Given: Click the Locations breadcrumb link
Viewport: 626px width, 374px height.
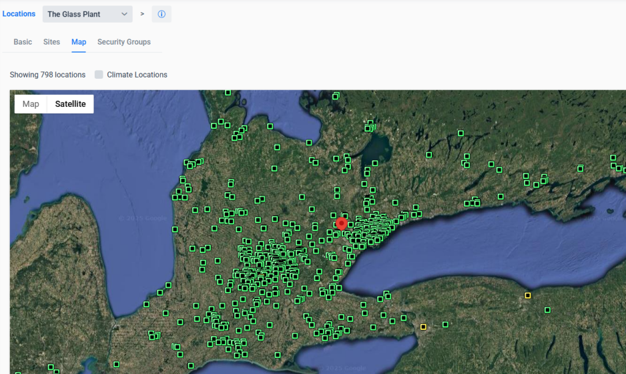Looking at the screenshot, I should pos(19,14).
